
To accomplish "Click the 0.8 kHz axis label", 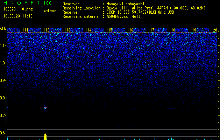I will (3, 98).
